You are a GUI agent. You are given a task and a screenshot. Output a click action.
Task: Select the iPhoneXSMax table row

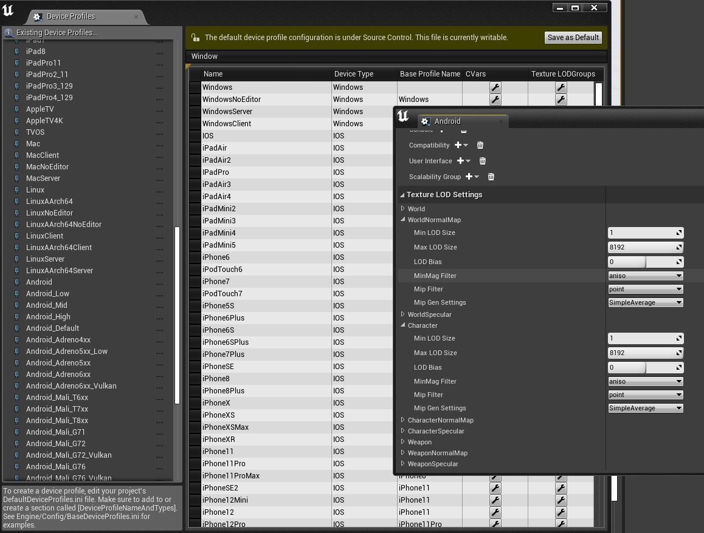(x=291, y=427)
